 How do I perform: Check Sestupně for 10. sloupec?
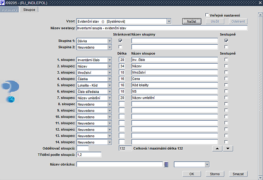tap(226, 117)
